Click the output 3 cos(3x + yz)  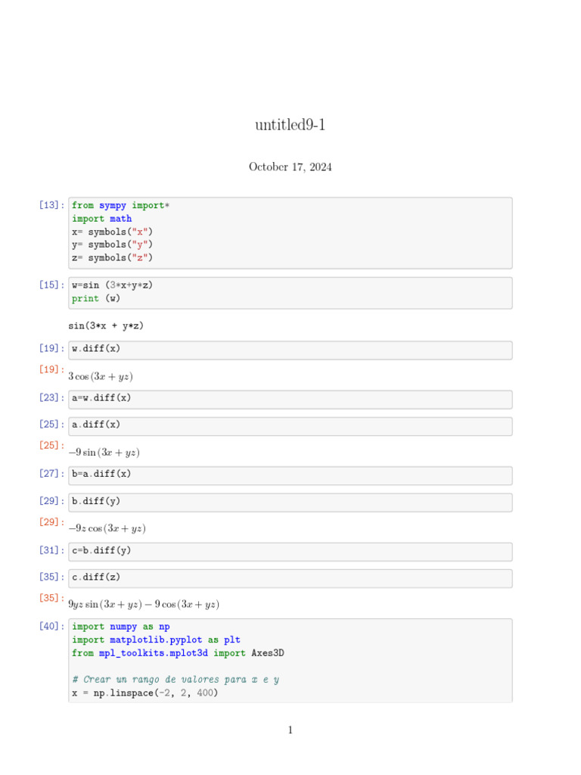(101, 377)
